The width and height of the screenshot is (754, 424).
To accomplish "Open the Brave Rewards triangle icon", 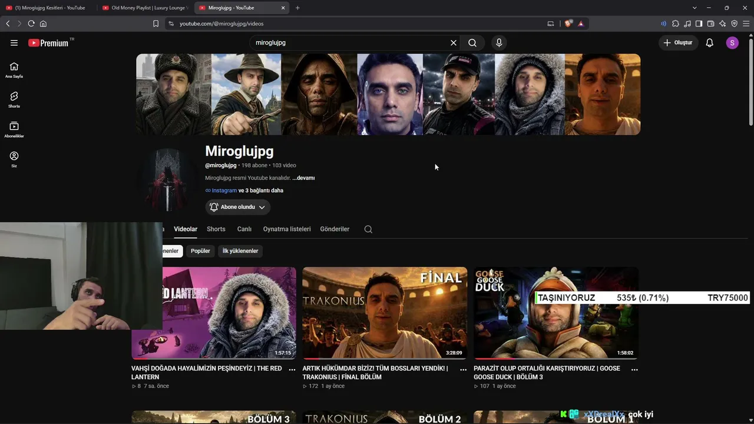I will [x=581, y=24].
